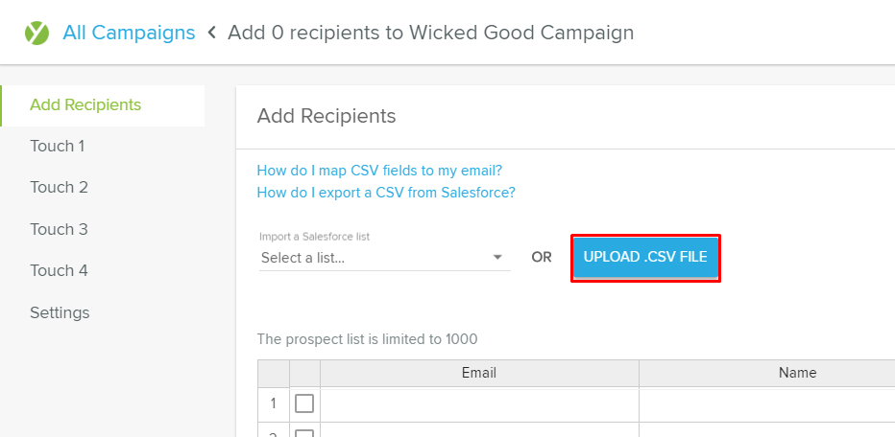Open campaign Settings in the sidebar
895x437 pixels.
click(60, 312)
